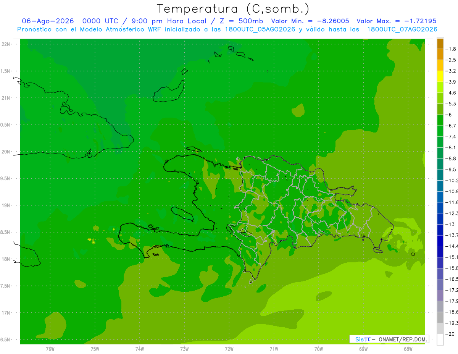Click the '19N' latitude axis label
The image size is (458, 354).
6,205
